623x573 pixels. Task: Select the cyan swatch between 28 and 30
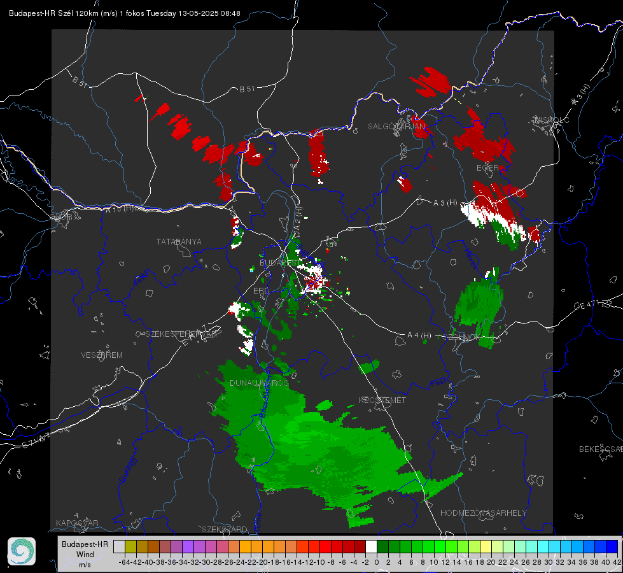[x=543, y=547]
